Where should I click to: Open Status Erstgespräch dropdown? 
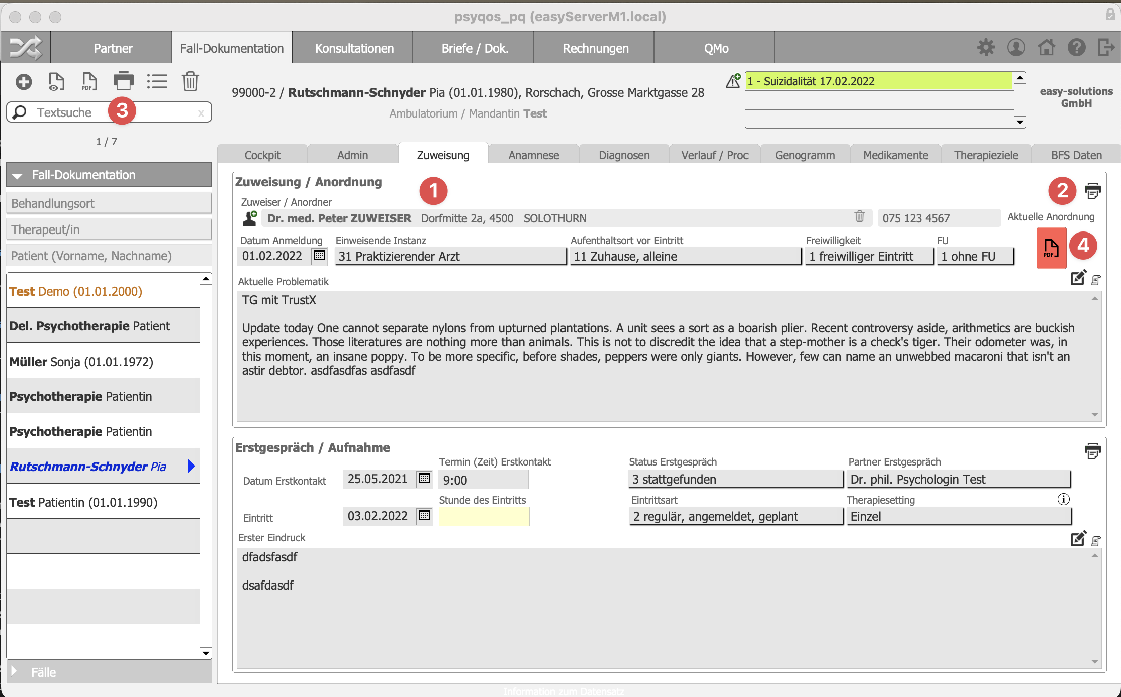click(x=735, y=479)
